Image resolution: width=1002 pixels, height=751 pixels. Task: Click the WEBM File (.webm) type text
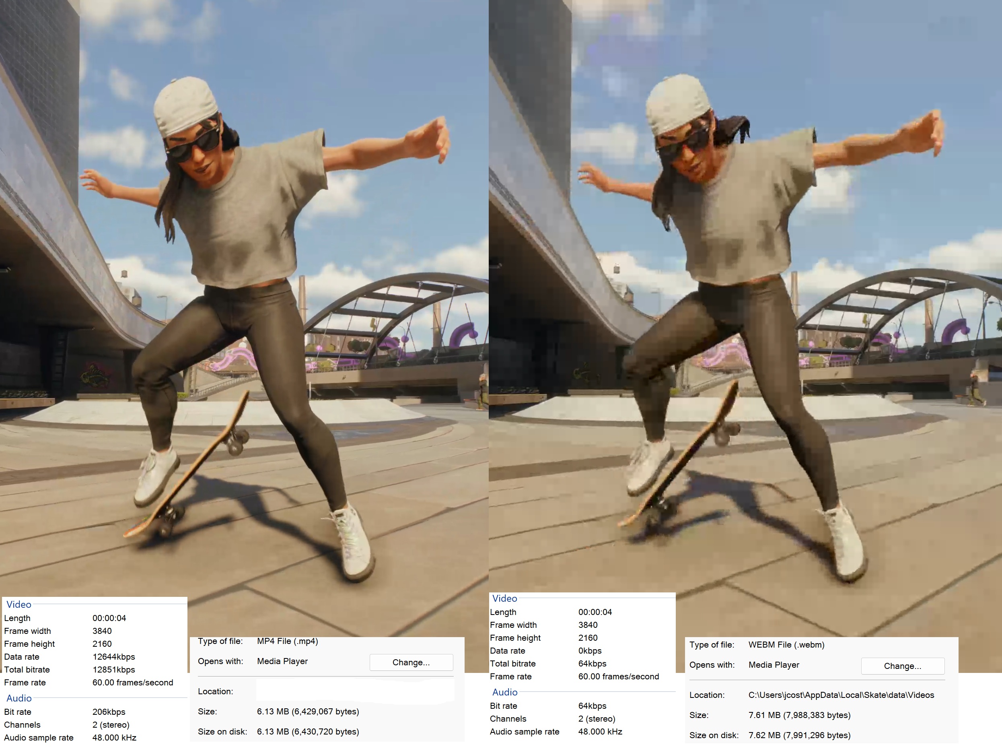(x=786, y=644)
